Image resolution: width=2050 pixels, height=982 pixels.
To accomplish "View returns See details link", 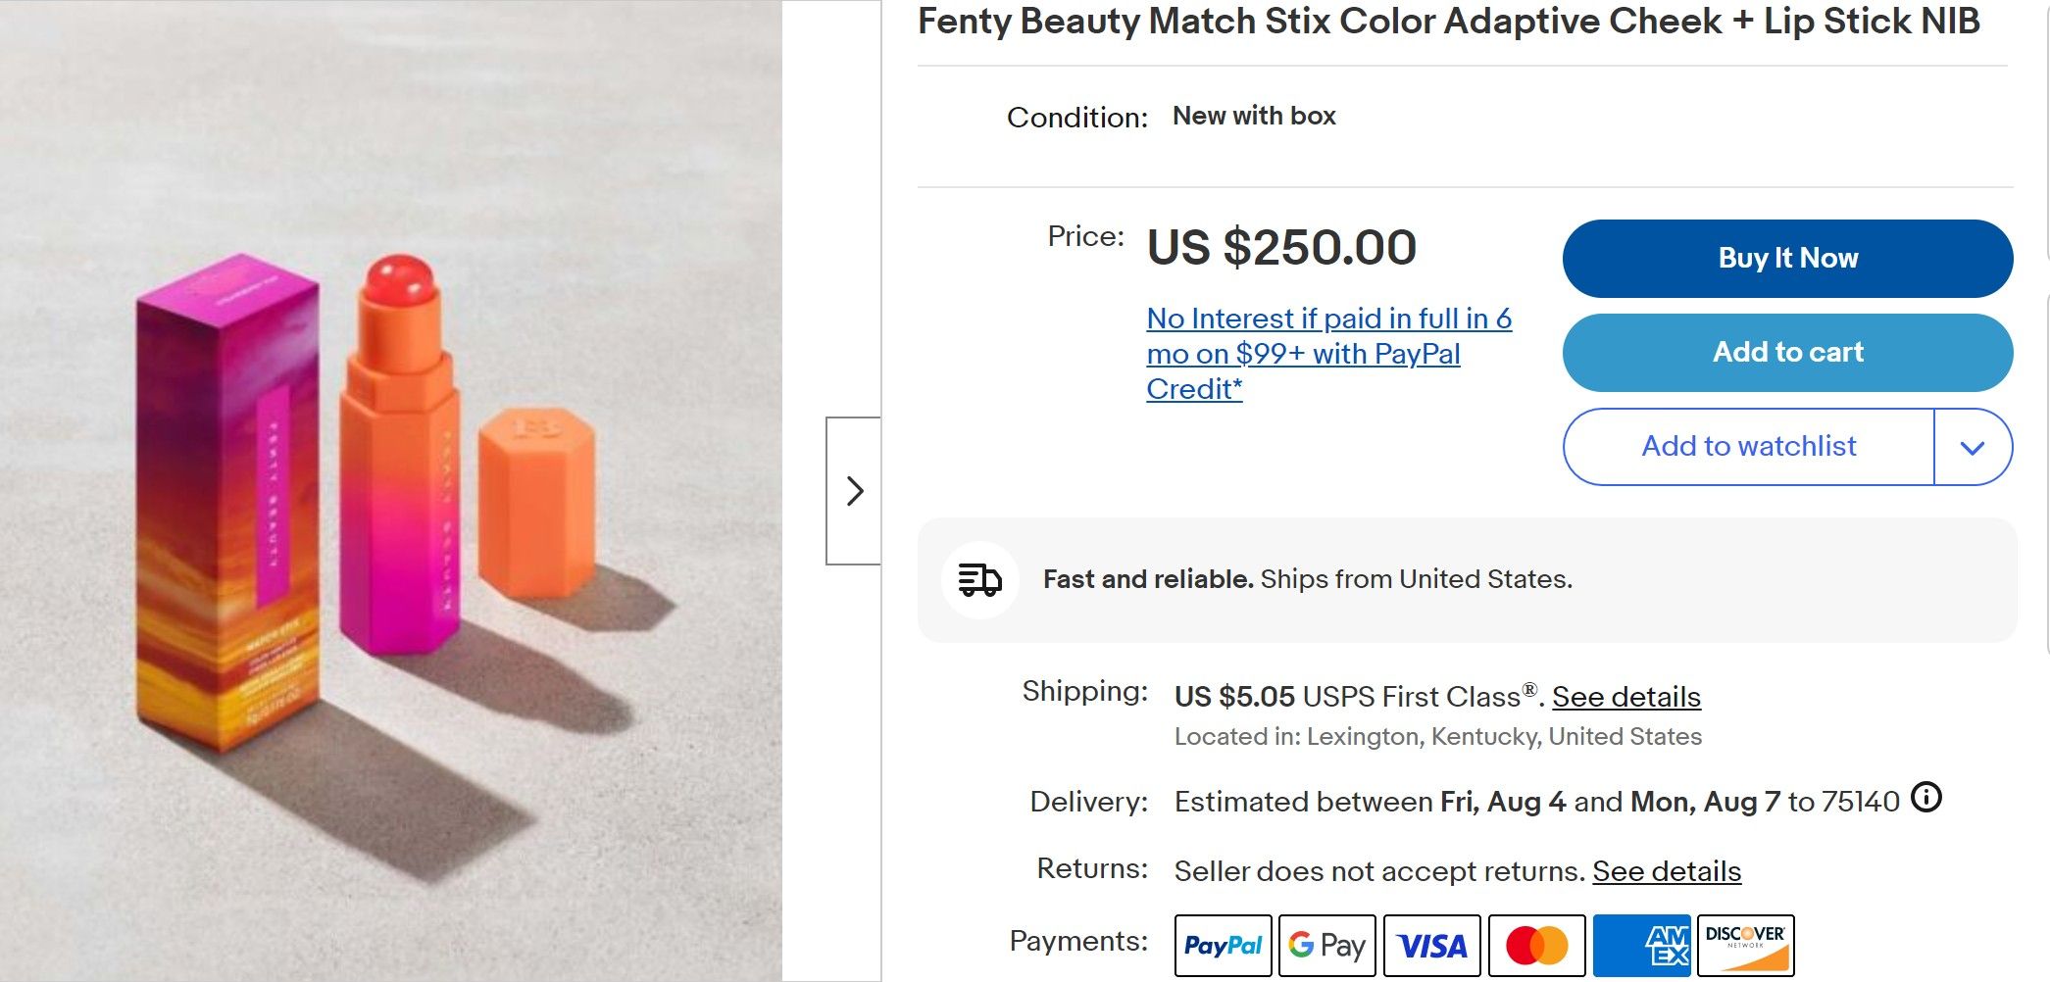I will coord(1666,871).
